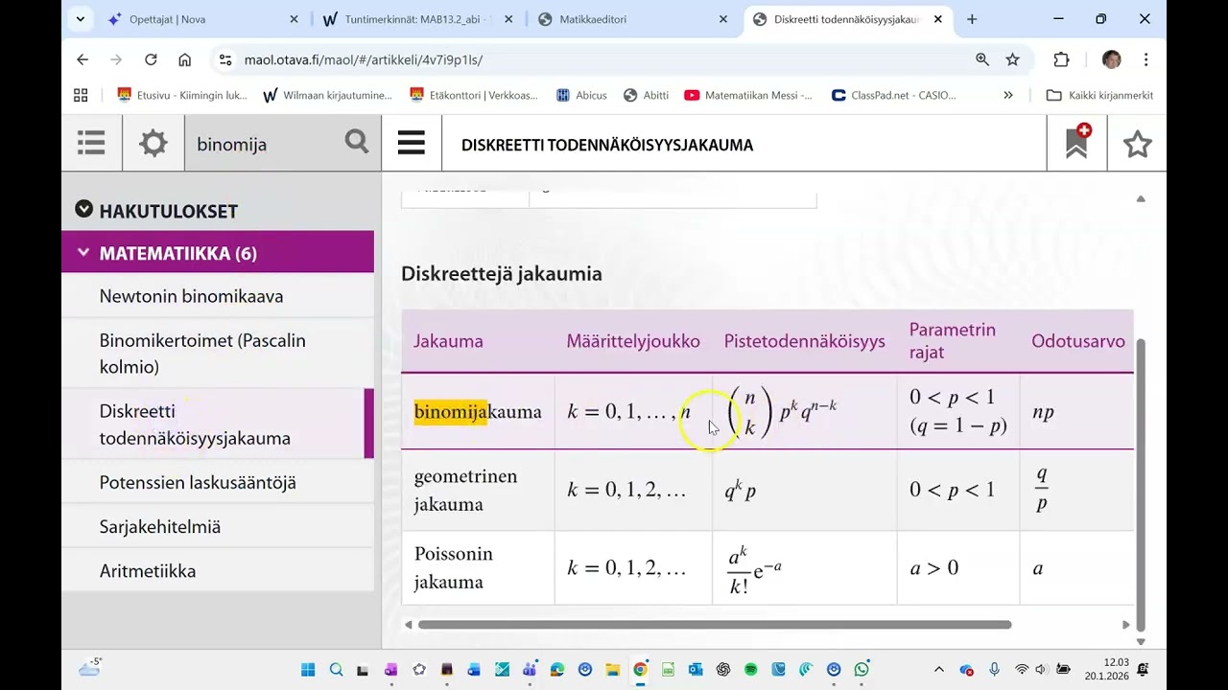
Task: Open Outlook from the taskbar
Action: point(696,670)
